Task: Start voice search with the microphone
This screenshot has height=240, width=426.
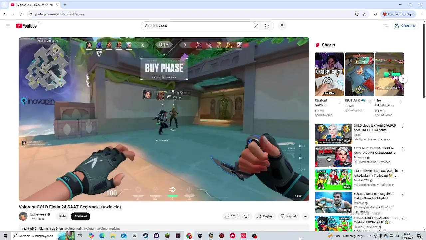Action: tap(282, 26)
